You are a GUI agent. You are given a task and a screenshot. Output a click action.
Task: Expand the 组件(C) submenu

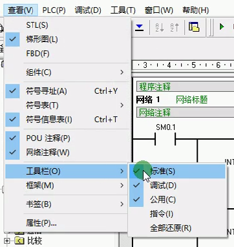click(67, 72)
